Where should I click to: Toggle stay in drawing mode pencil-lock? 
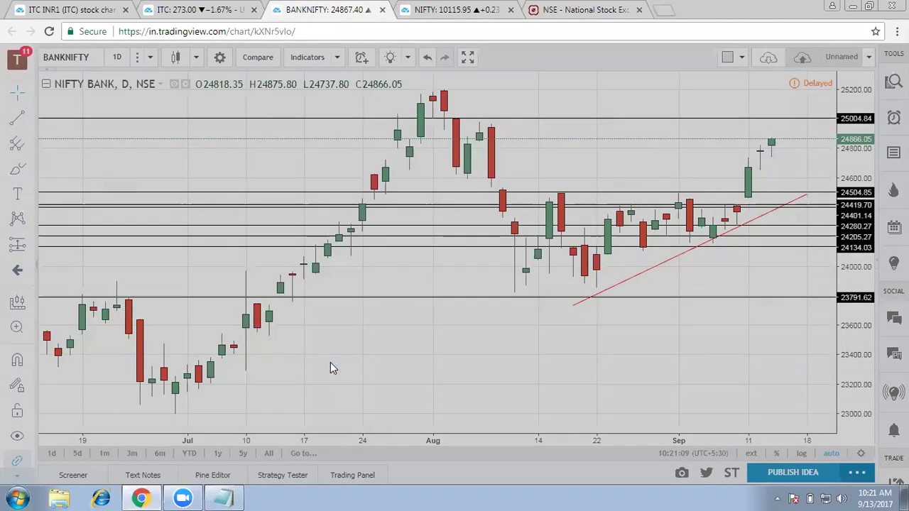18,385
